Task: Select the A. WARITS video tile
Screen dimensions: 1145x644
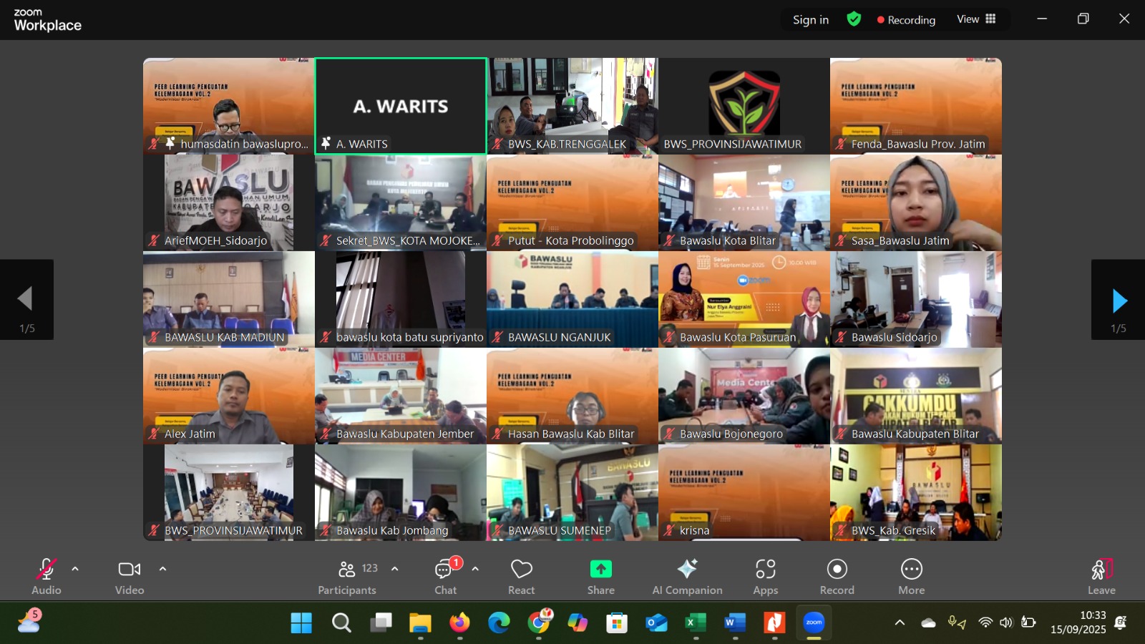Action: click(x=401, y=106)
